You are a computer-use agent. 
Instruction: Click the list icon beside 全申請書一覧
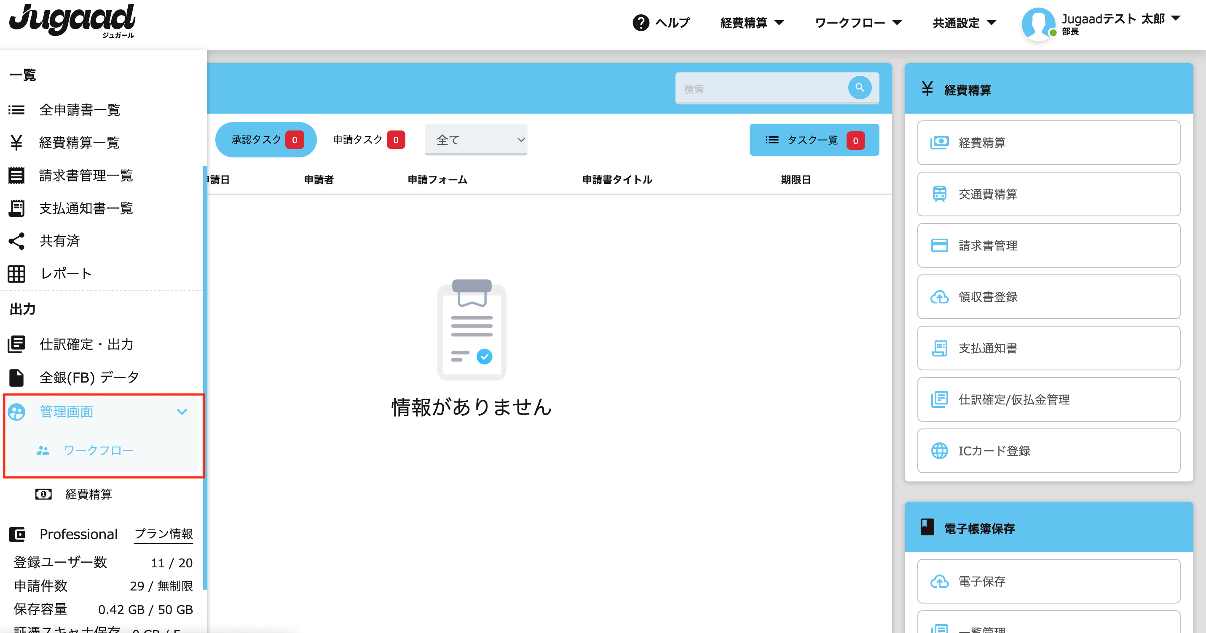(16, 110)
